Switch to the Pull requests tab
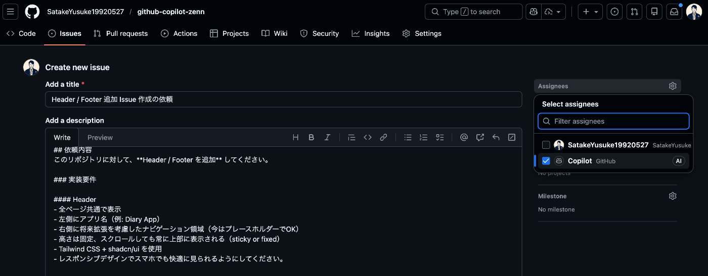 (x=121, y=33)
